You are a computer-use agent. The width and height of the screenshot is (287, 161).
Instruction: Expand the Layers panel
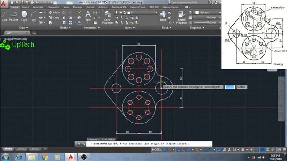coord(130,28)
